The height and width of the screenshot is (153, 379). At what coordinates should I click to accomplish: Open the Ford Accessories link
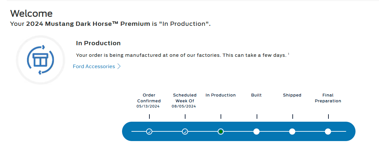[94, 66]
